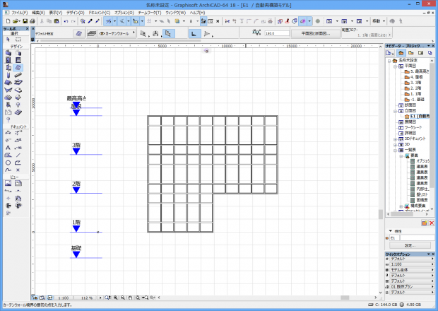Click the Print icon in toolbar
Image resolution: width=438 pixels, height=311 pixels.
point(32,21)
